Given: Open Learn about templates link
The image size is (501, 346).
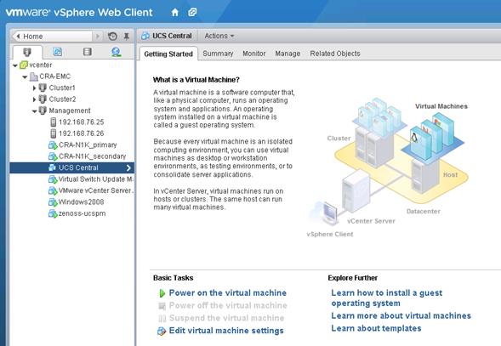Looking at the screenshot, I should click(376, 328).
